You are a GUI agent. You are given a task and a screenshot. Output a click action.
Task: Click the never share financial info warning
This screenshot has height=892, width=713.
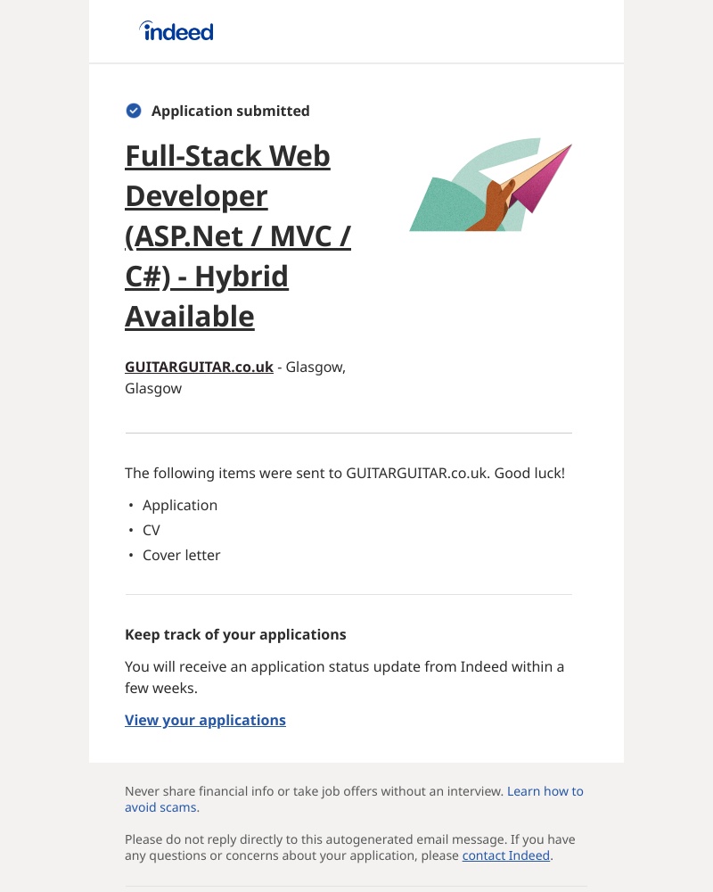pos(312,791)
